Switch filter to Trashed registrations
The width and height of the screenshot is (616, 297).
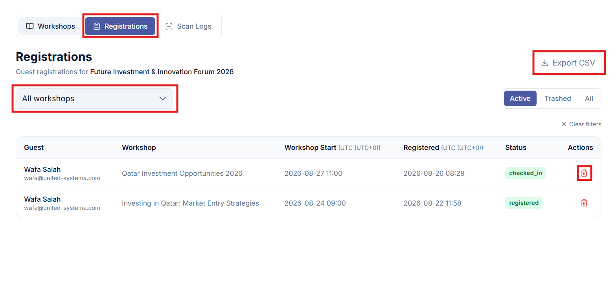[x=557, y=98]
